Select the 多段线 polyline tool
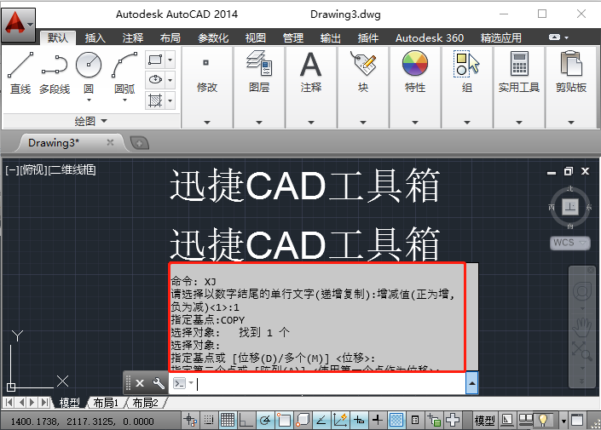The height and width of the screenshot is (430, 601). (x=55, y=73)
